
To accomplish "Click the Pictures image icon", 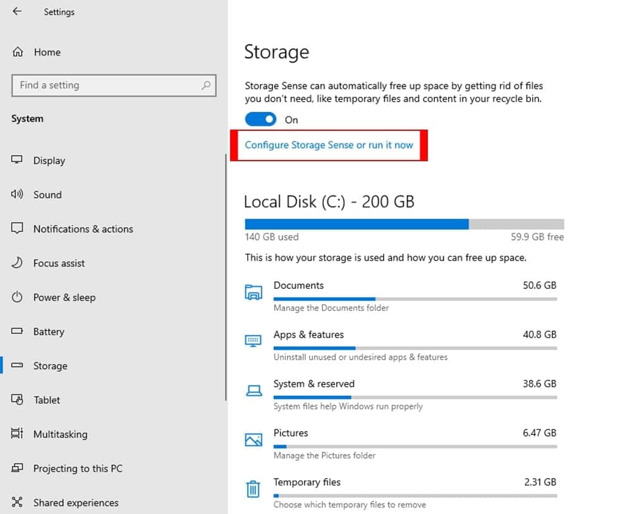I will tap(253, 439).
